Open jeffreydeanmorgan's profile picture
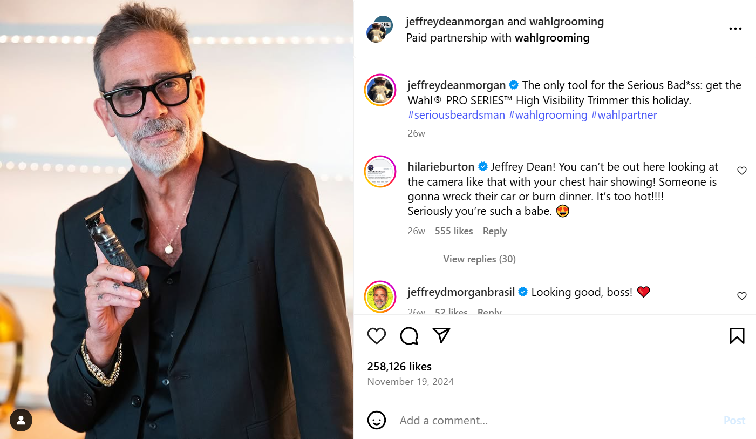This screenshot has height=439, width=756. coord(380,89)
